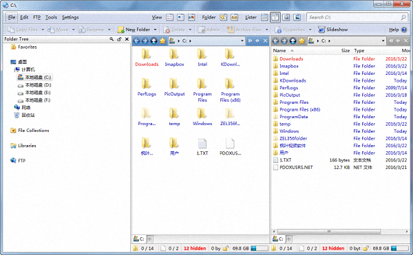This screenshot has height=255, width=413.
Task: Go forward in left file pane
Action: tap(145, 41)
